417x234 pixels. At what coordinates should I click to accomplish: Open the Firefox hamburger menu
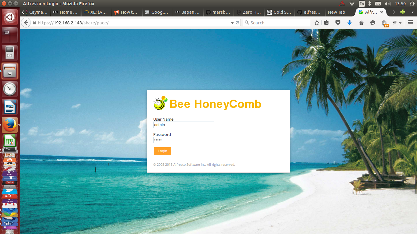pos(410,23)
